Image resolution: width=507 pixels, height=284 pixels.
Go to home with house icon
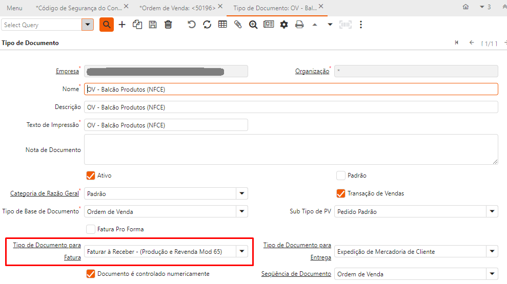point(465,7)
